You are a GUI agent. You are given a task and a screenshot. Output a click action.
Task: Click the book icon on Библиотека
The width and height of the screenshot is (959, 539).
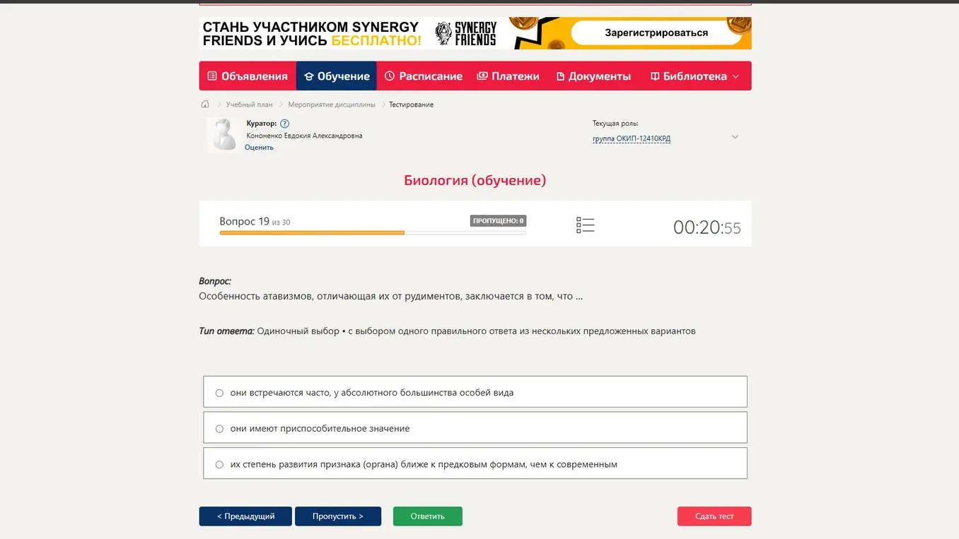click(655, 76)
